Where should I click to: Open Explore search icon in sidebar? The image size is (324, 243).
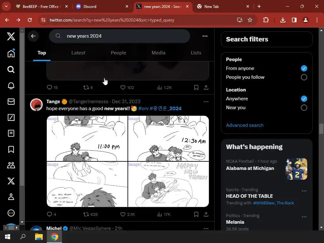point(11,70)
